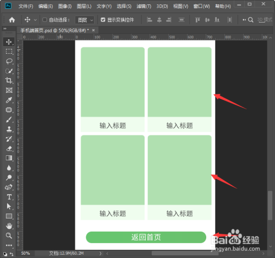Open the 编辑(E) menu
This screenshot has height=258, width=275.
click(x=46, y=6)
